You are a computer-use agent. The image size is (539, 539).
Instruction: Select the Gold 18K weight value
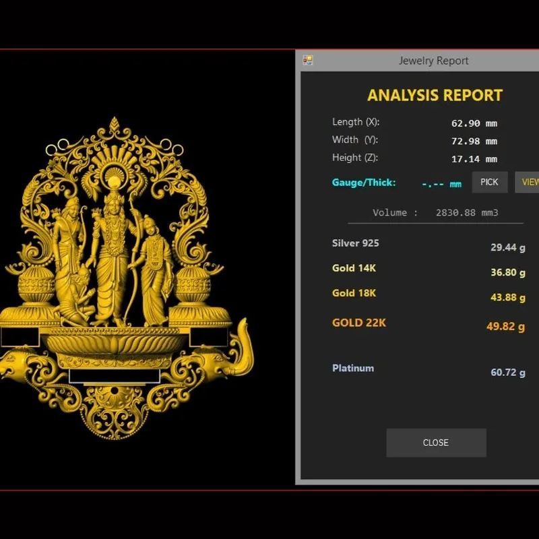(508, 297)
